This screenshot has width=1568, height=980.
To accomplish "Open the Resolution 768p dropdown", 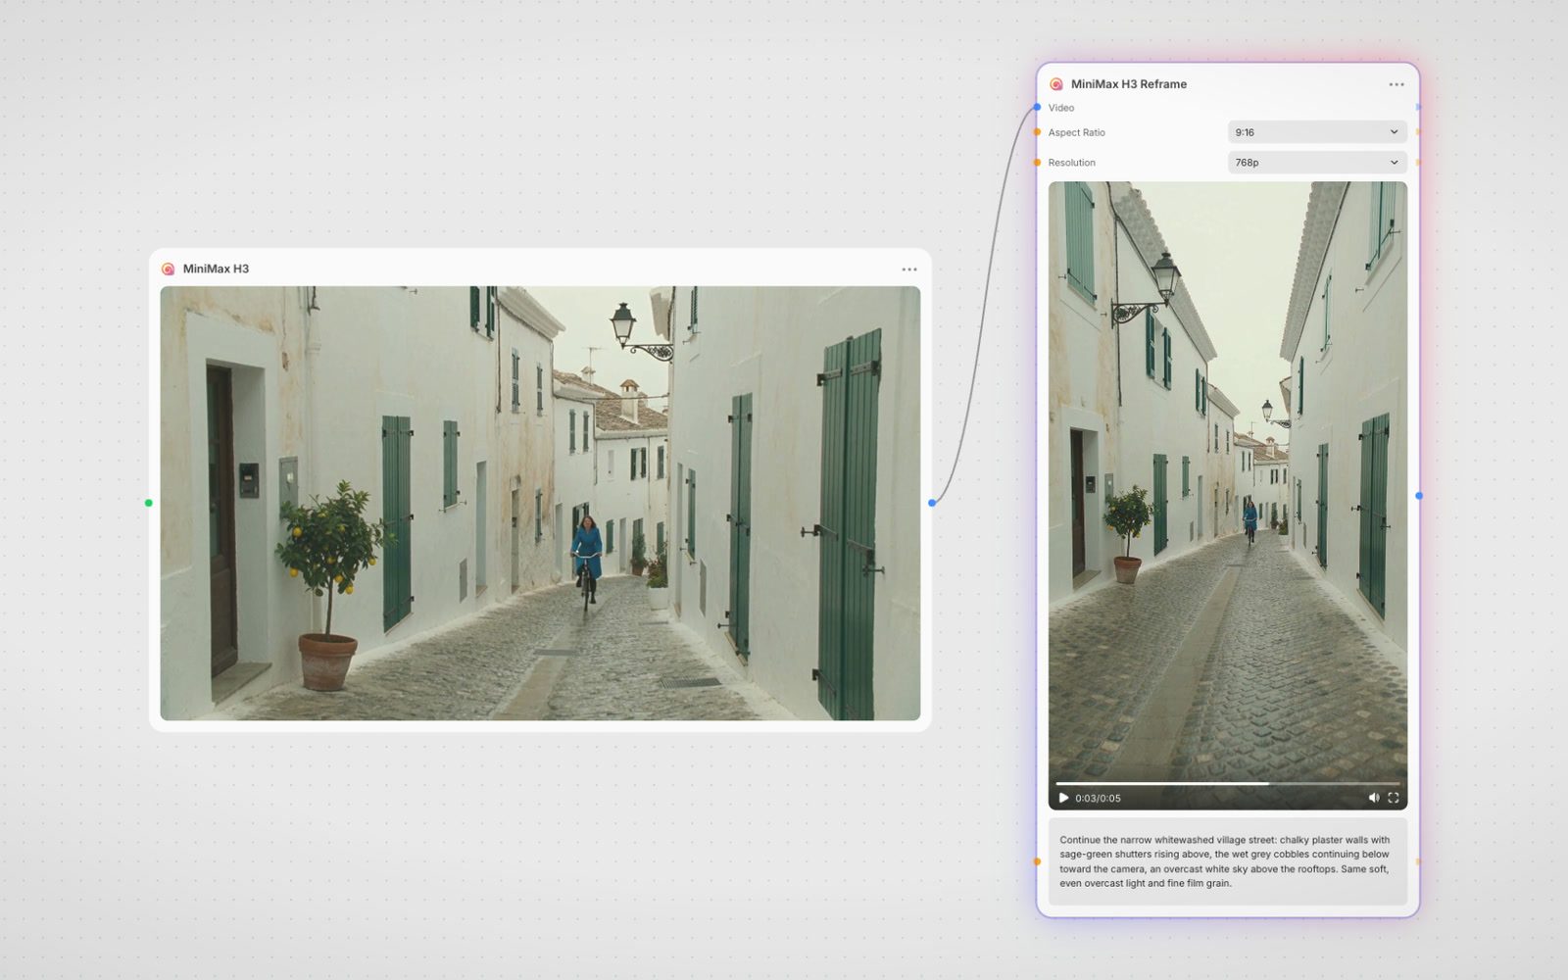I will [1317, 163].
